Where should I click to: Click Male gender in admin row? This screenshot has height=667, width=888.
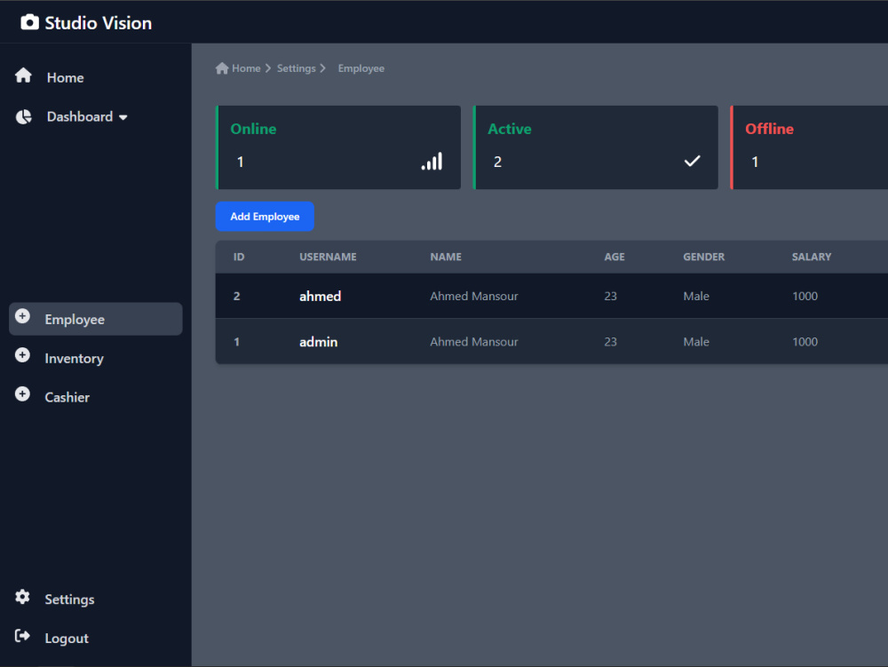point(696,341)
